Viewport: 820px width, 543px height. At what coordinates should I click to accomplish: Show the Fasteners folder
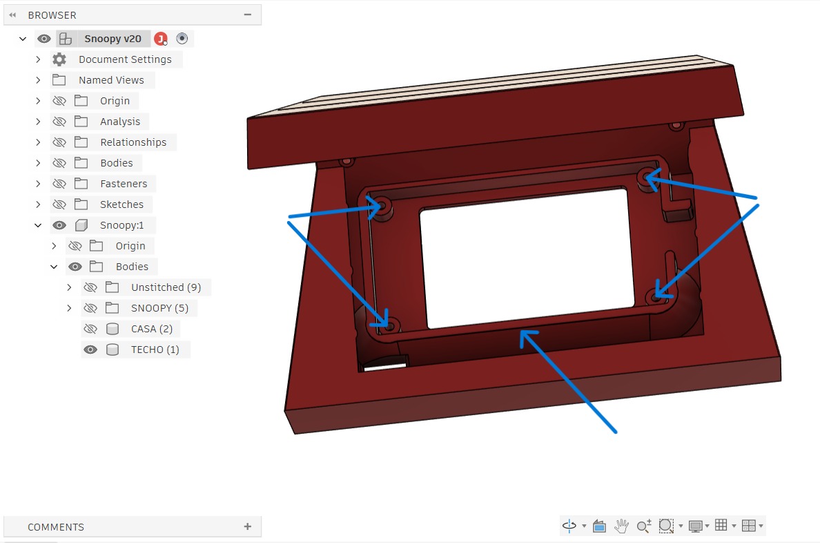[x=59, y=184]
